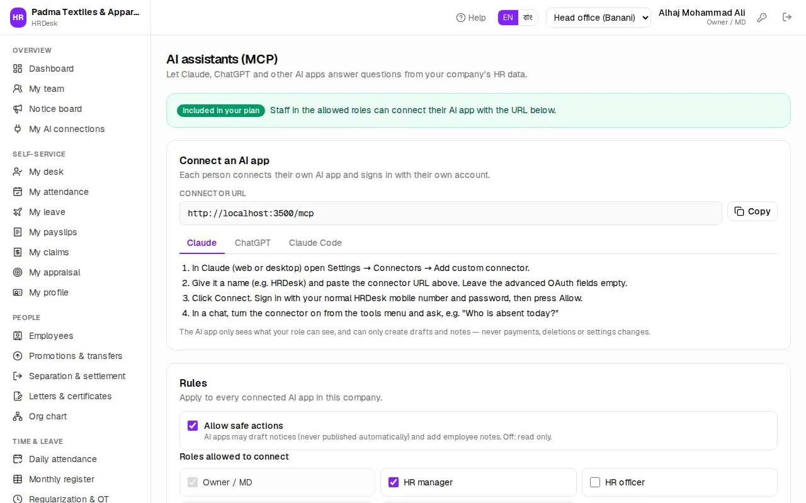Click the My claims receipt icon
806x503 pixels.
18,252
